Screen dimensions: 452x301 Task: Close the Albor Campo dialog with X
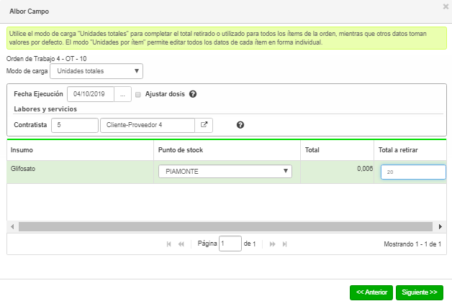click(446, 6)
